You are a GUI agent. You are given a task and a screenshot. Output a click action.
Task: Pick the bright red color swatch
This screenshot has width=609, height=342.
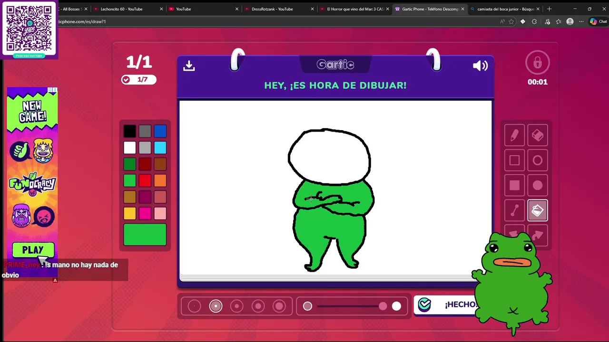point(145,180)
